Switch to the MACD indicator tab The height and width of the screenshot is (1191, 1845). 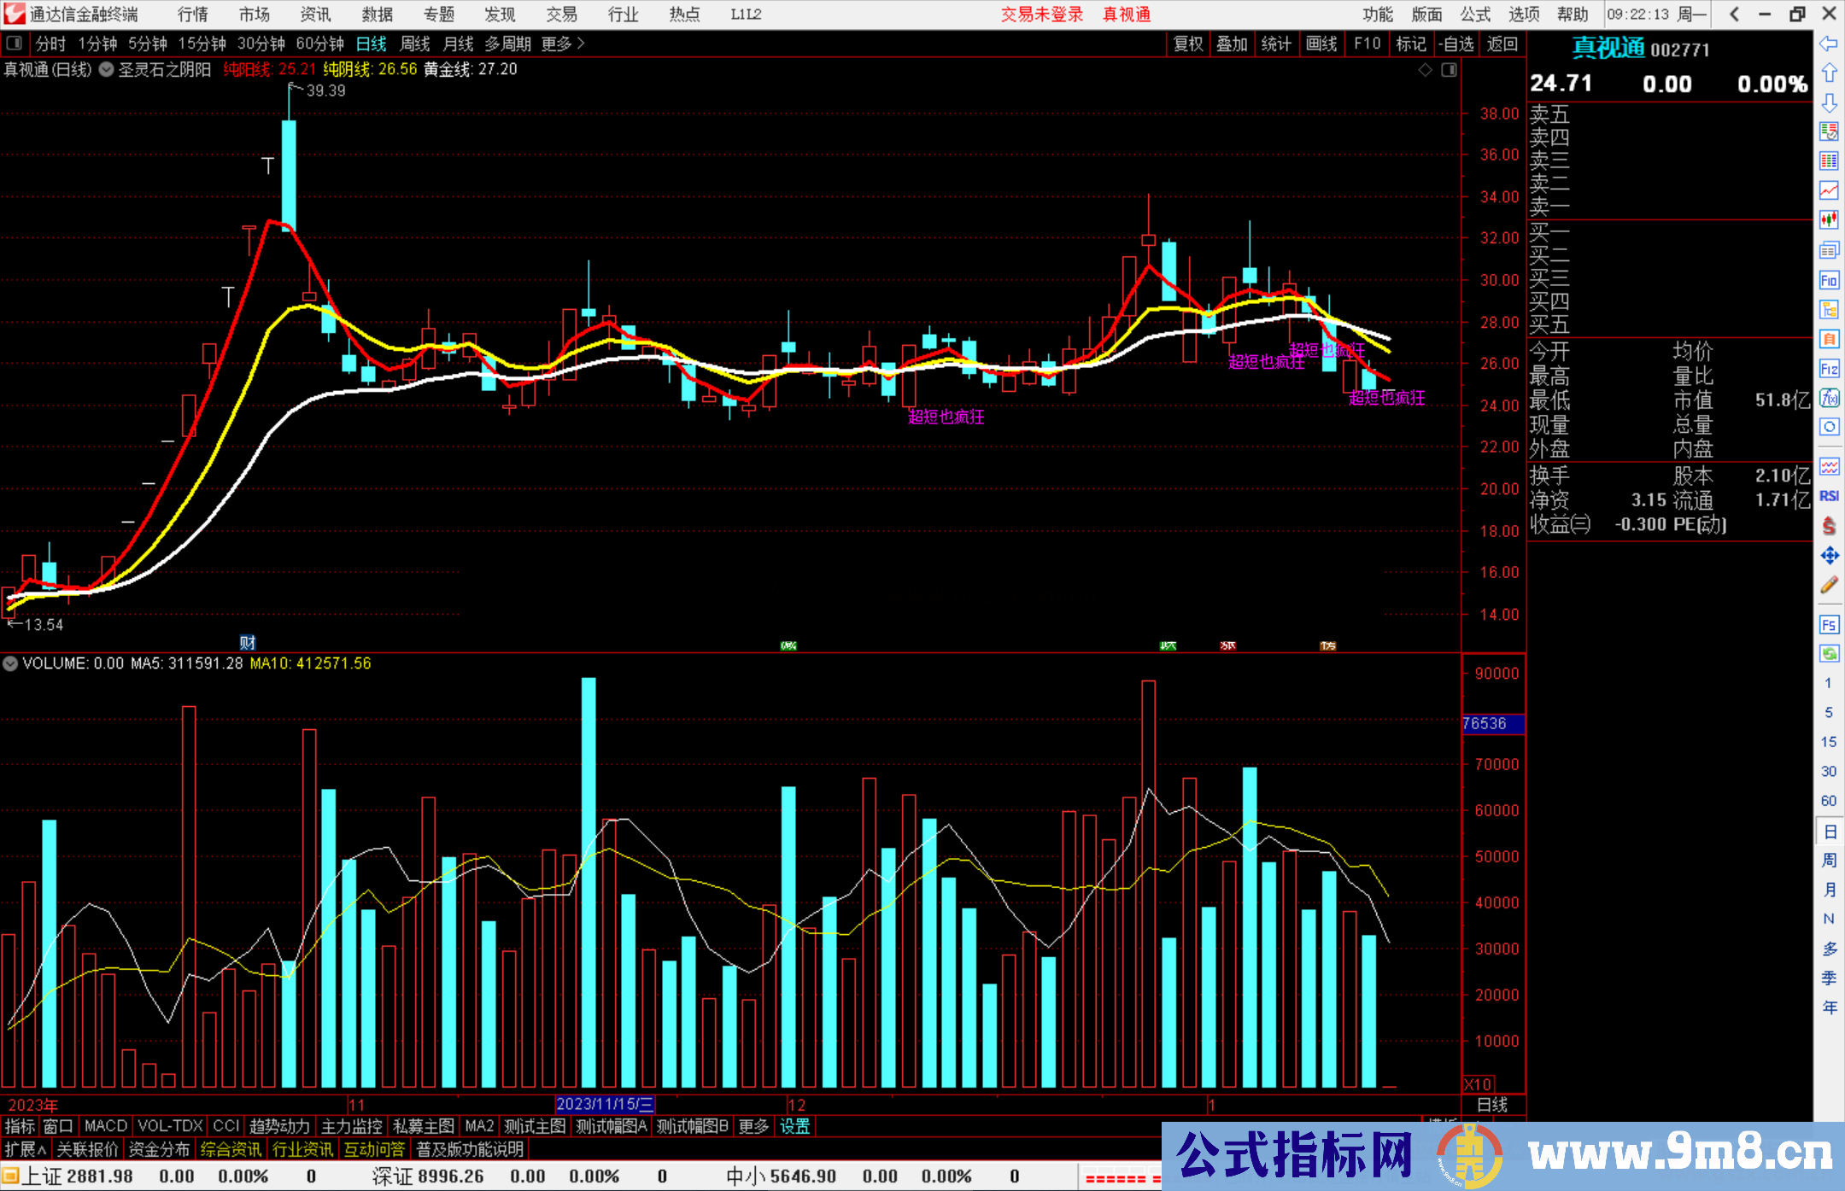click(106, 1126)
